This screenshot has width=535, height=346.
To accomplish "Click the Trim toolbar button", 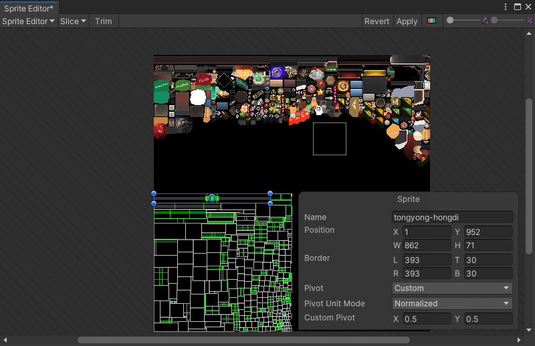I will pos(104,21).
